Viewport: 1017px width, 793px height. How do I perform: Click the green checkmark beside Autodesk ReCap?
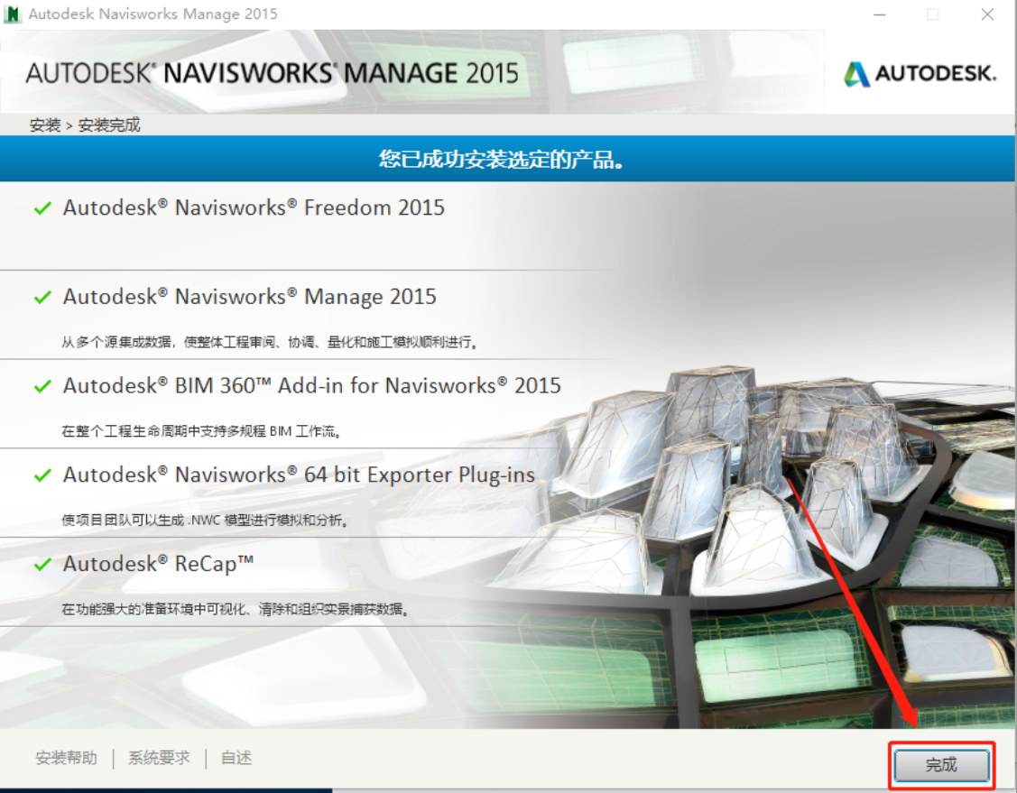click(42, 565)
